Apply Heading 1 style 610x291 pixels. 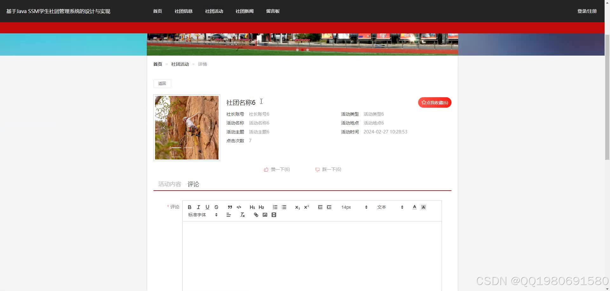(x=252, y=207)
